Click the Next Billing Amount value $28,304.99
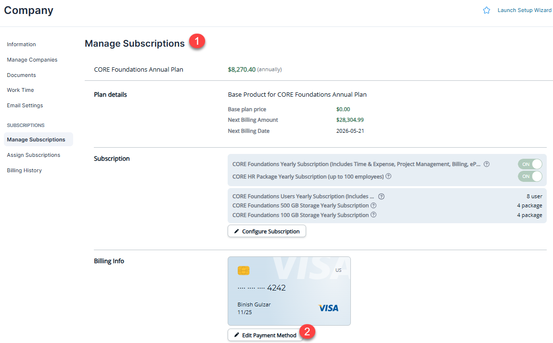The width and height of the screenshot is (553, 343). coord(350,120)
